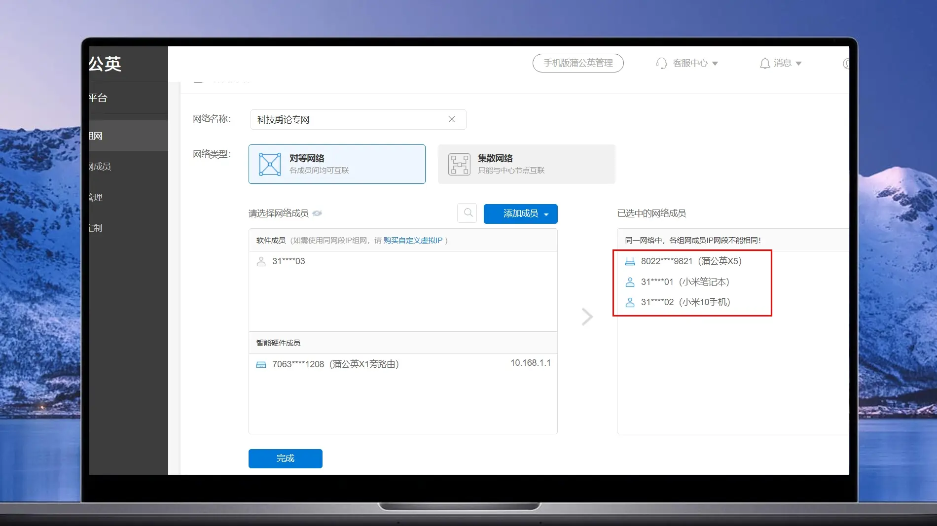The height and width of the screenshot is (526, 937).
Task: Click the router icon for 7063****1208
Action: coord(261,365)
